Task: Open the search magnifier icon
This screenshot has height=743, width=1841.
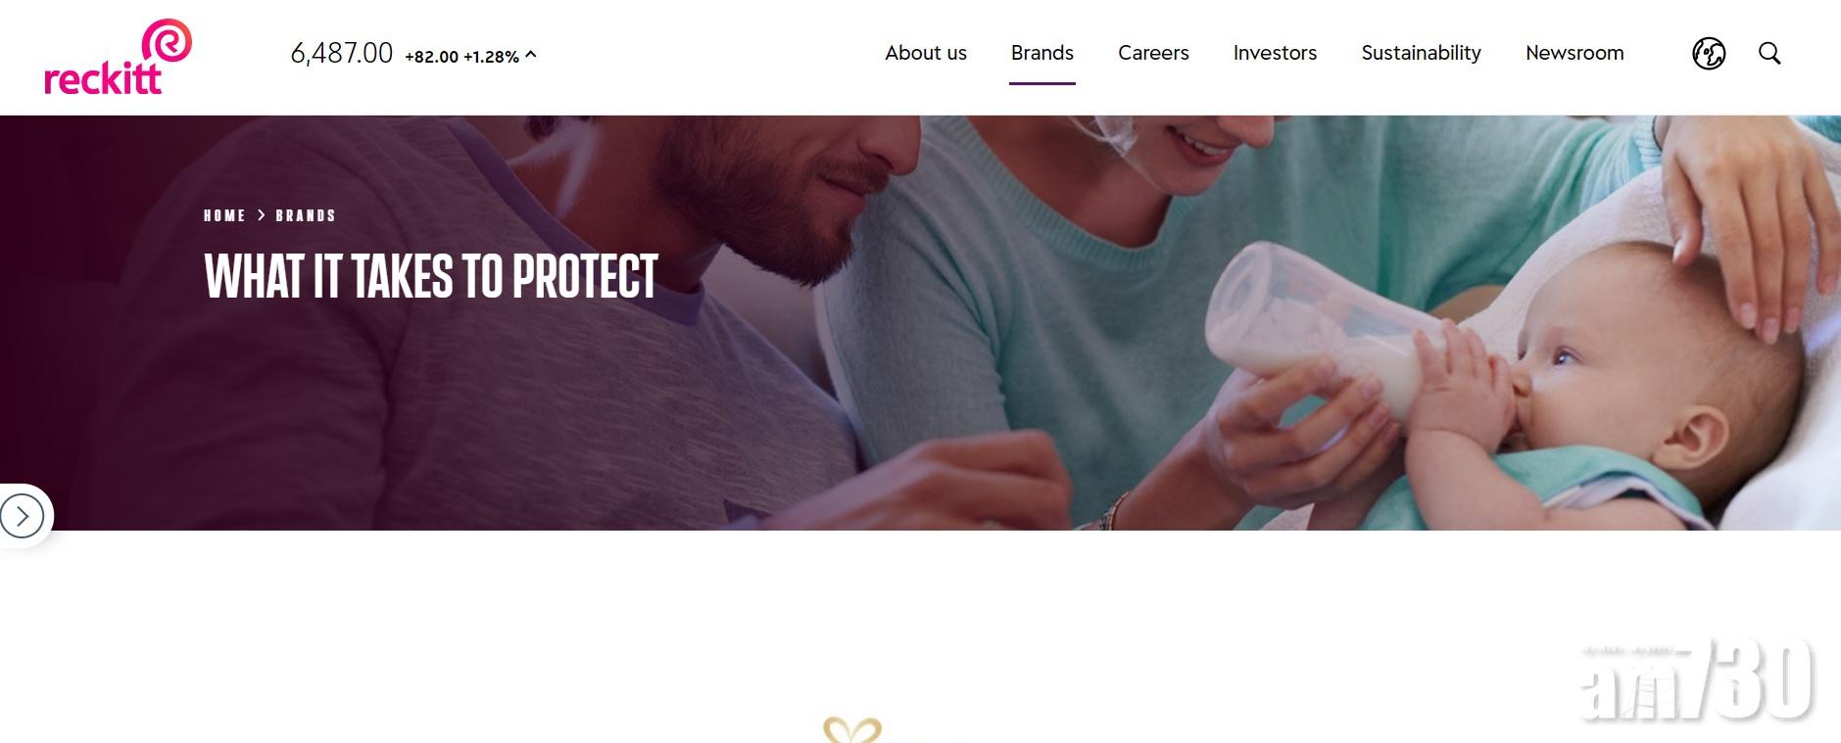Action: (1769, 53)
